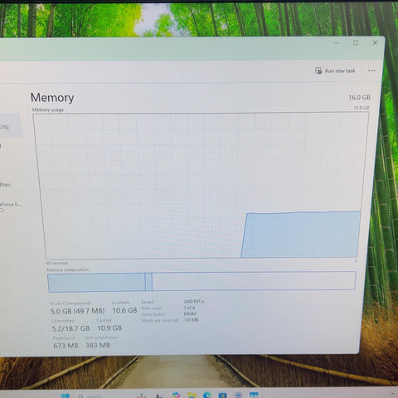The width and height of the screenshot is (398, 398).
Task: Click the Memory usage graph caption
Action: (x=48, y=109)
